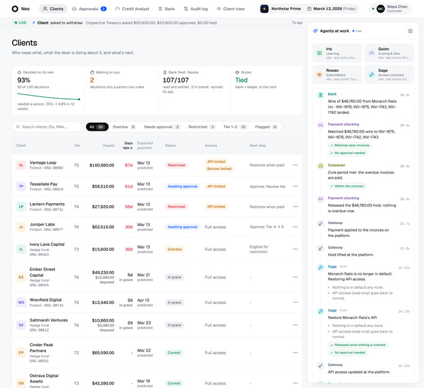Click the Unpaid column header
The image size is (424, 388).
[108, 146]
